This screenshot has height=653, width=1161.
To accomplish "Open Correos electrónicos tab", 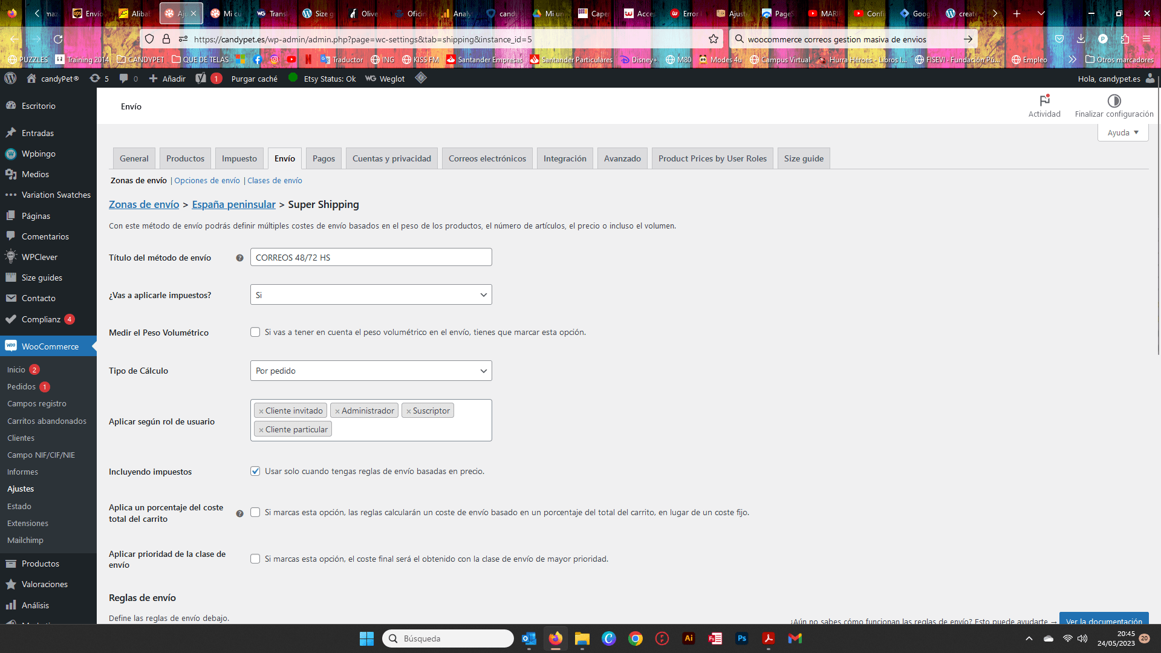I will pyautogui.click(x=487, y=158).
